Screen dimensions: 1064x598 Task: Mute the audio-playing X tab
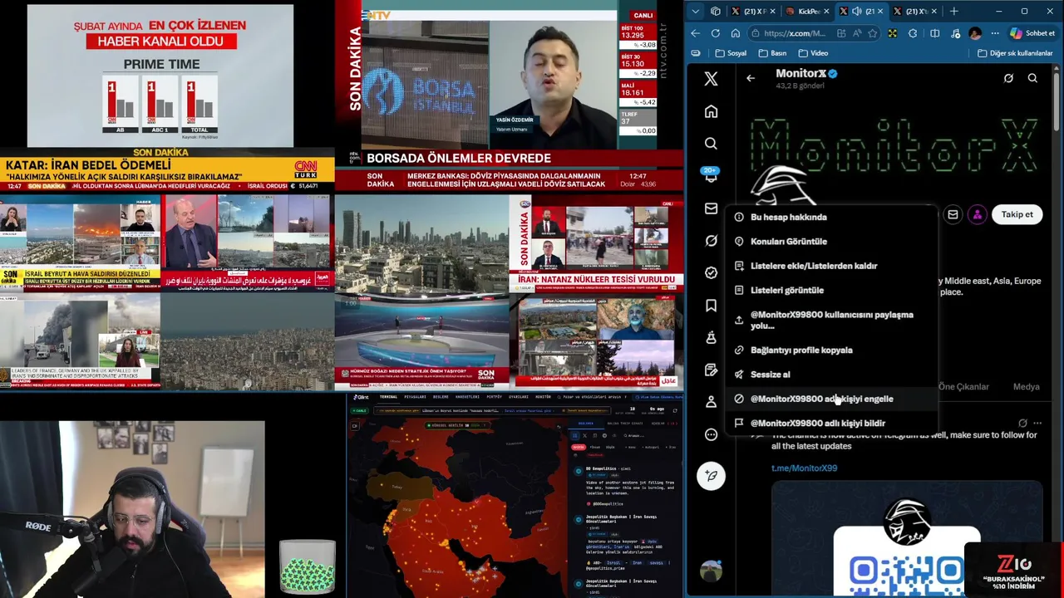pyautogui.click(x=857, y=12)
